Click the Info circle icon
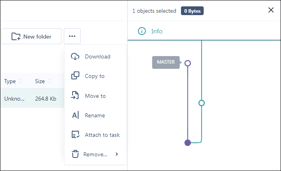This screenshot has width=281, height=171. (141, 31)
